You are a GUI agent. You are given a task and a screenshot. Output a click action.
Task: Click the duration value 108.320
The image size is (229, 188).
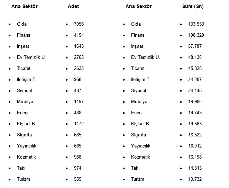(196, 35)
